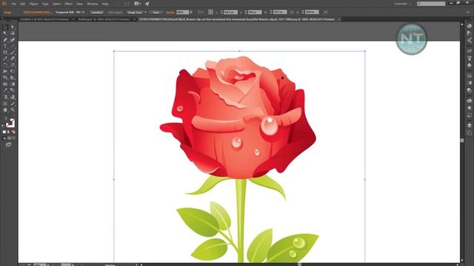Set fill mode to None
Image resolution: width=474 pixels, height=266 pixels.
13,132
